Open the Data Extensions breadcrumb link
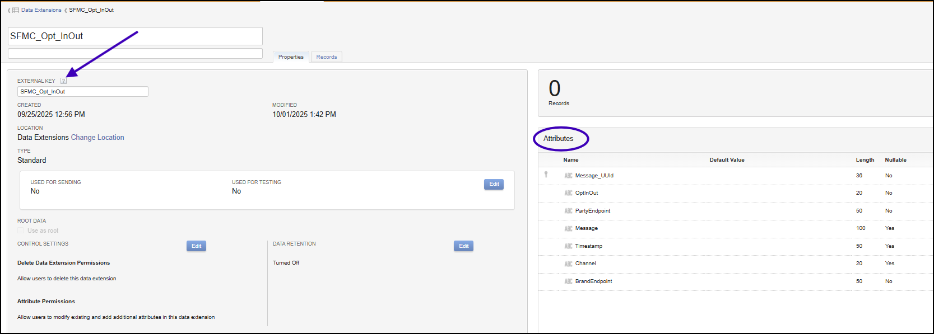 pos(41,10)
